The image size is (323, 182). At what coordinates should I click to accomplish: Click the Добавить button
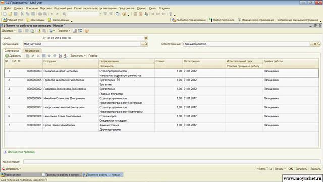[x=13, y=56]
